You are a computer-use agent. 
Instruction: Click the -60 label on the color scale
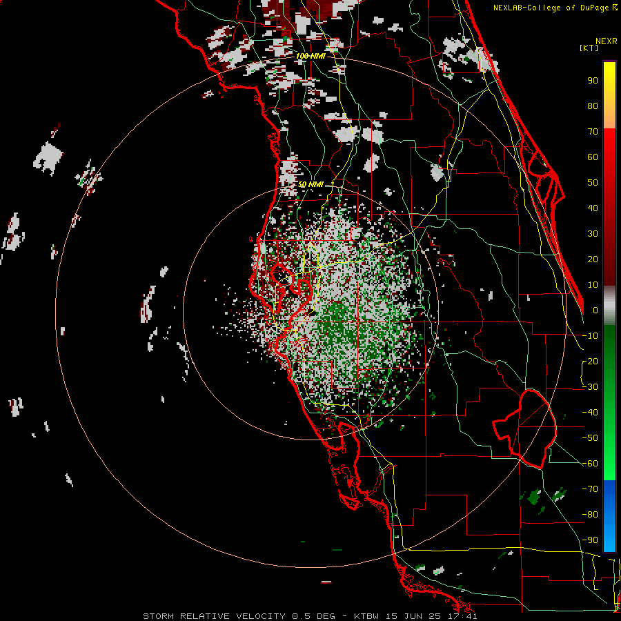click(x=590, y=464)
